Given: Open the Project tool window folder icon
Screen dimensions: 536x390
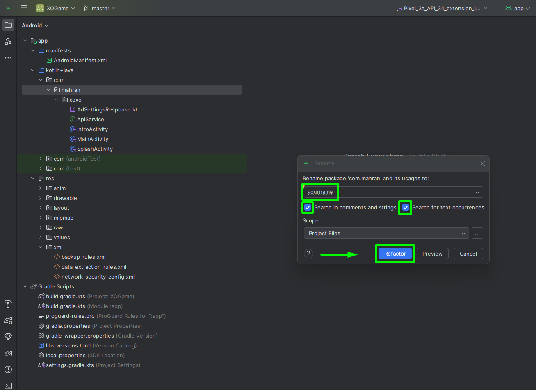Looking at the screenshot, I should click(8, 25).
